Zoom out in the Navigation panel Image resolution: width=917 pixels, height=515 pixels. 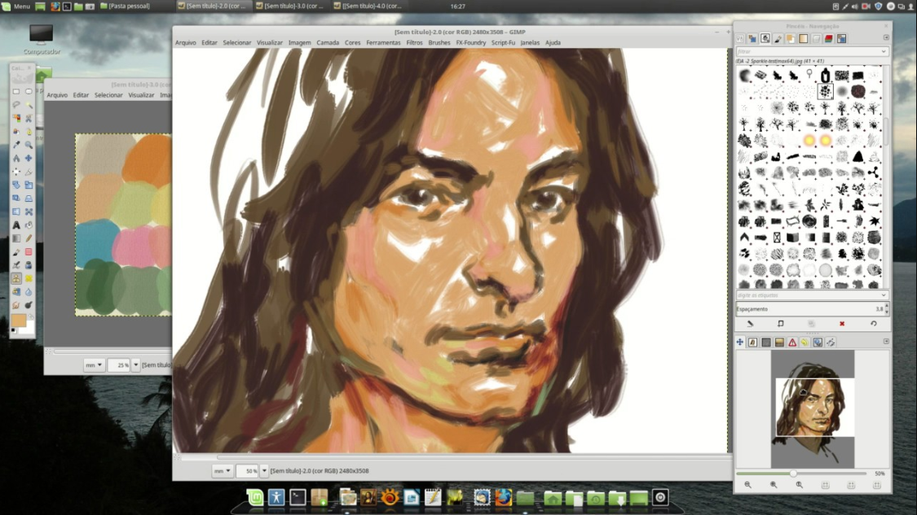[x=748, y=485]
